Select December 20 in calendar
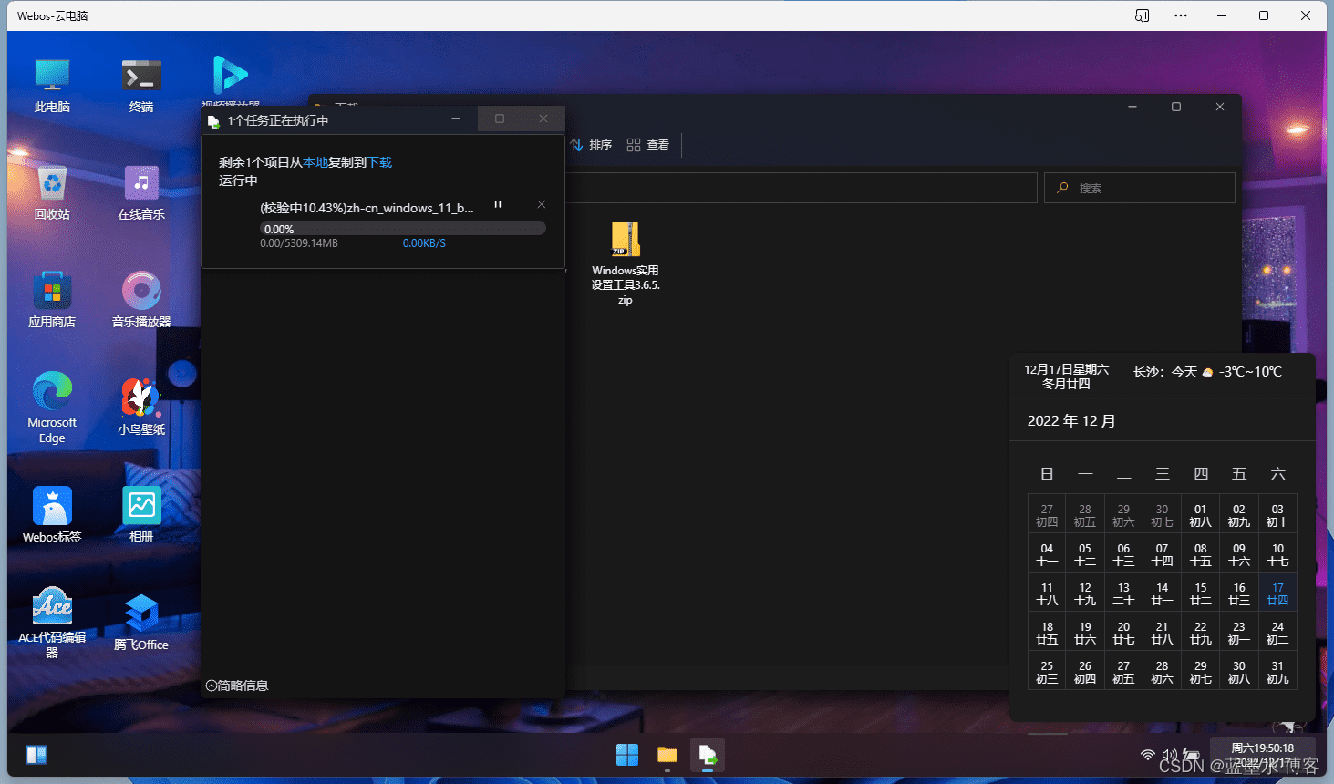The image size is (1334, 784). click(1123, 633)
